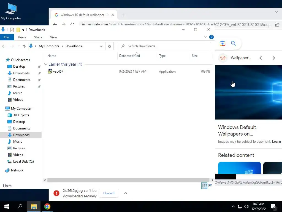Search by image with Google Lens icon
Viewport: 282px width, 212px height.
223,43
